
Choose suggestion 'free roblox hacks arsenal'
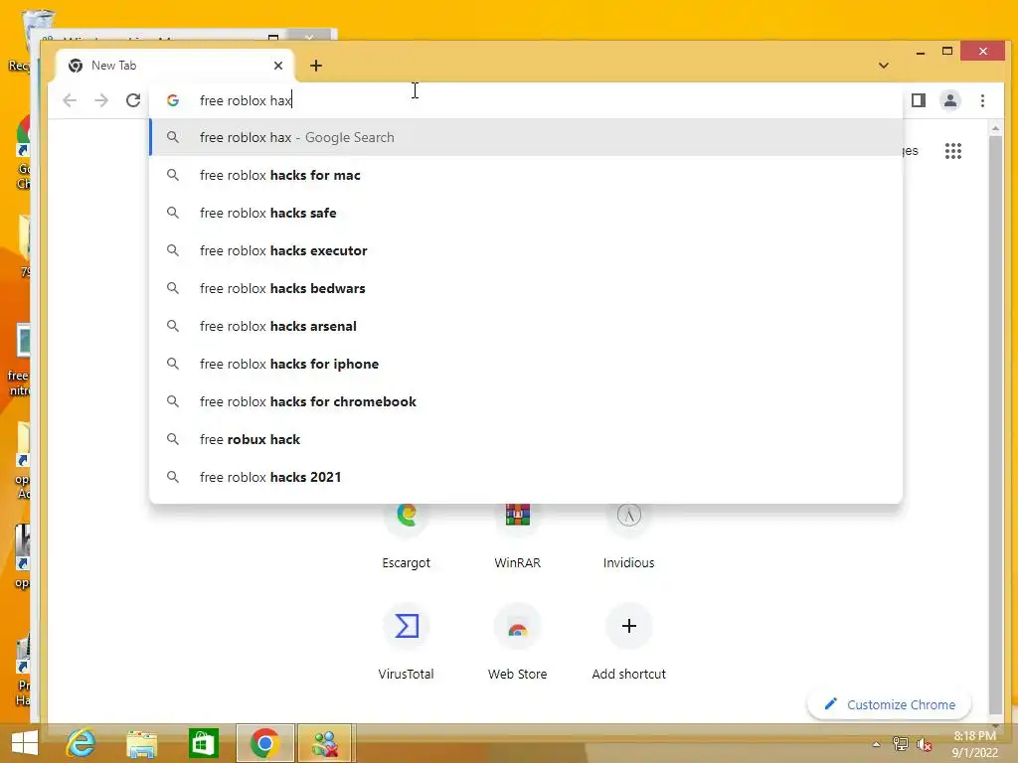tap(526, 326)
